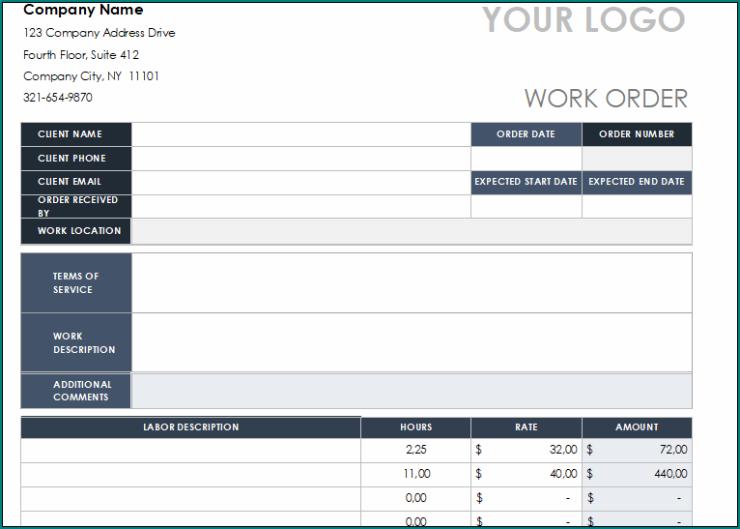Click the CLIENT NAME label cell
Screen dimensions: 740x529
tap(76, 134)
